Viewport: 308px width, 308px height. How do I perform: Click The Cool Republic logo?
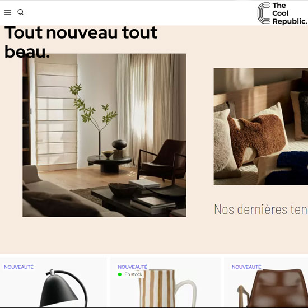tap(282, 13)
